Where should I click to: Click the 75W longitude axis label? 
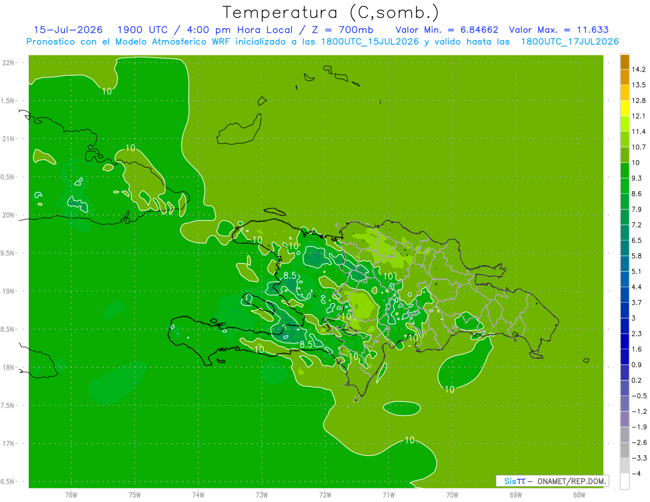tap(135, 495)
